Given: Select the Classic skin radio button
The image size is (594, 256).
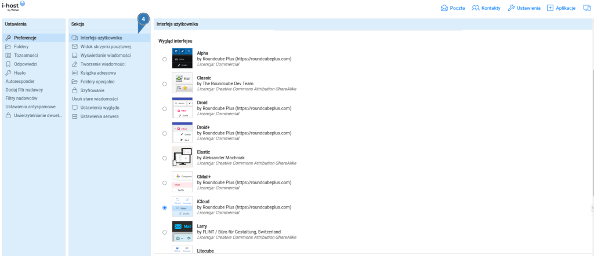Looking at the screenshot, I should pyautogui.click(x=164, y=84).
